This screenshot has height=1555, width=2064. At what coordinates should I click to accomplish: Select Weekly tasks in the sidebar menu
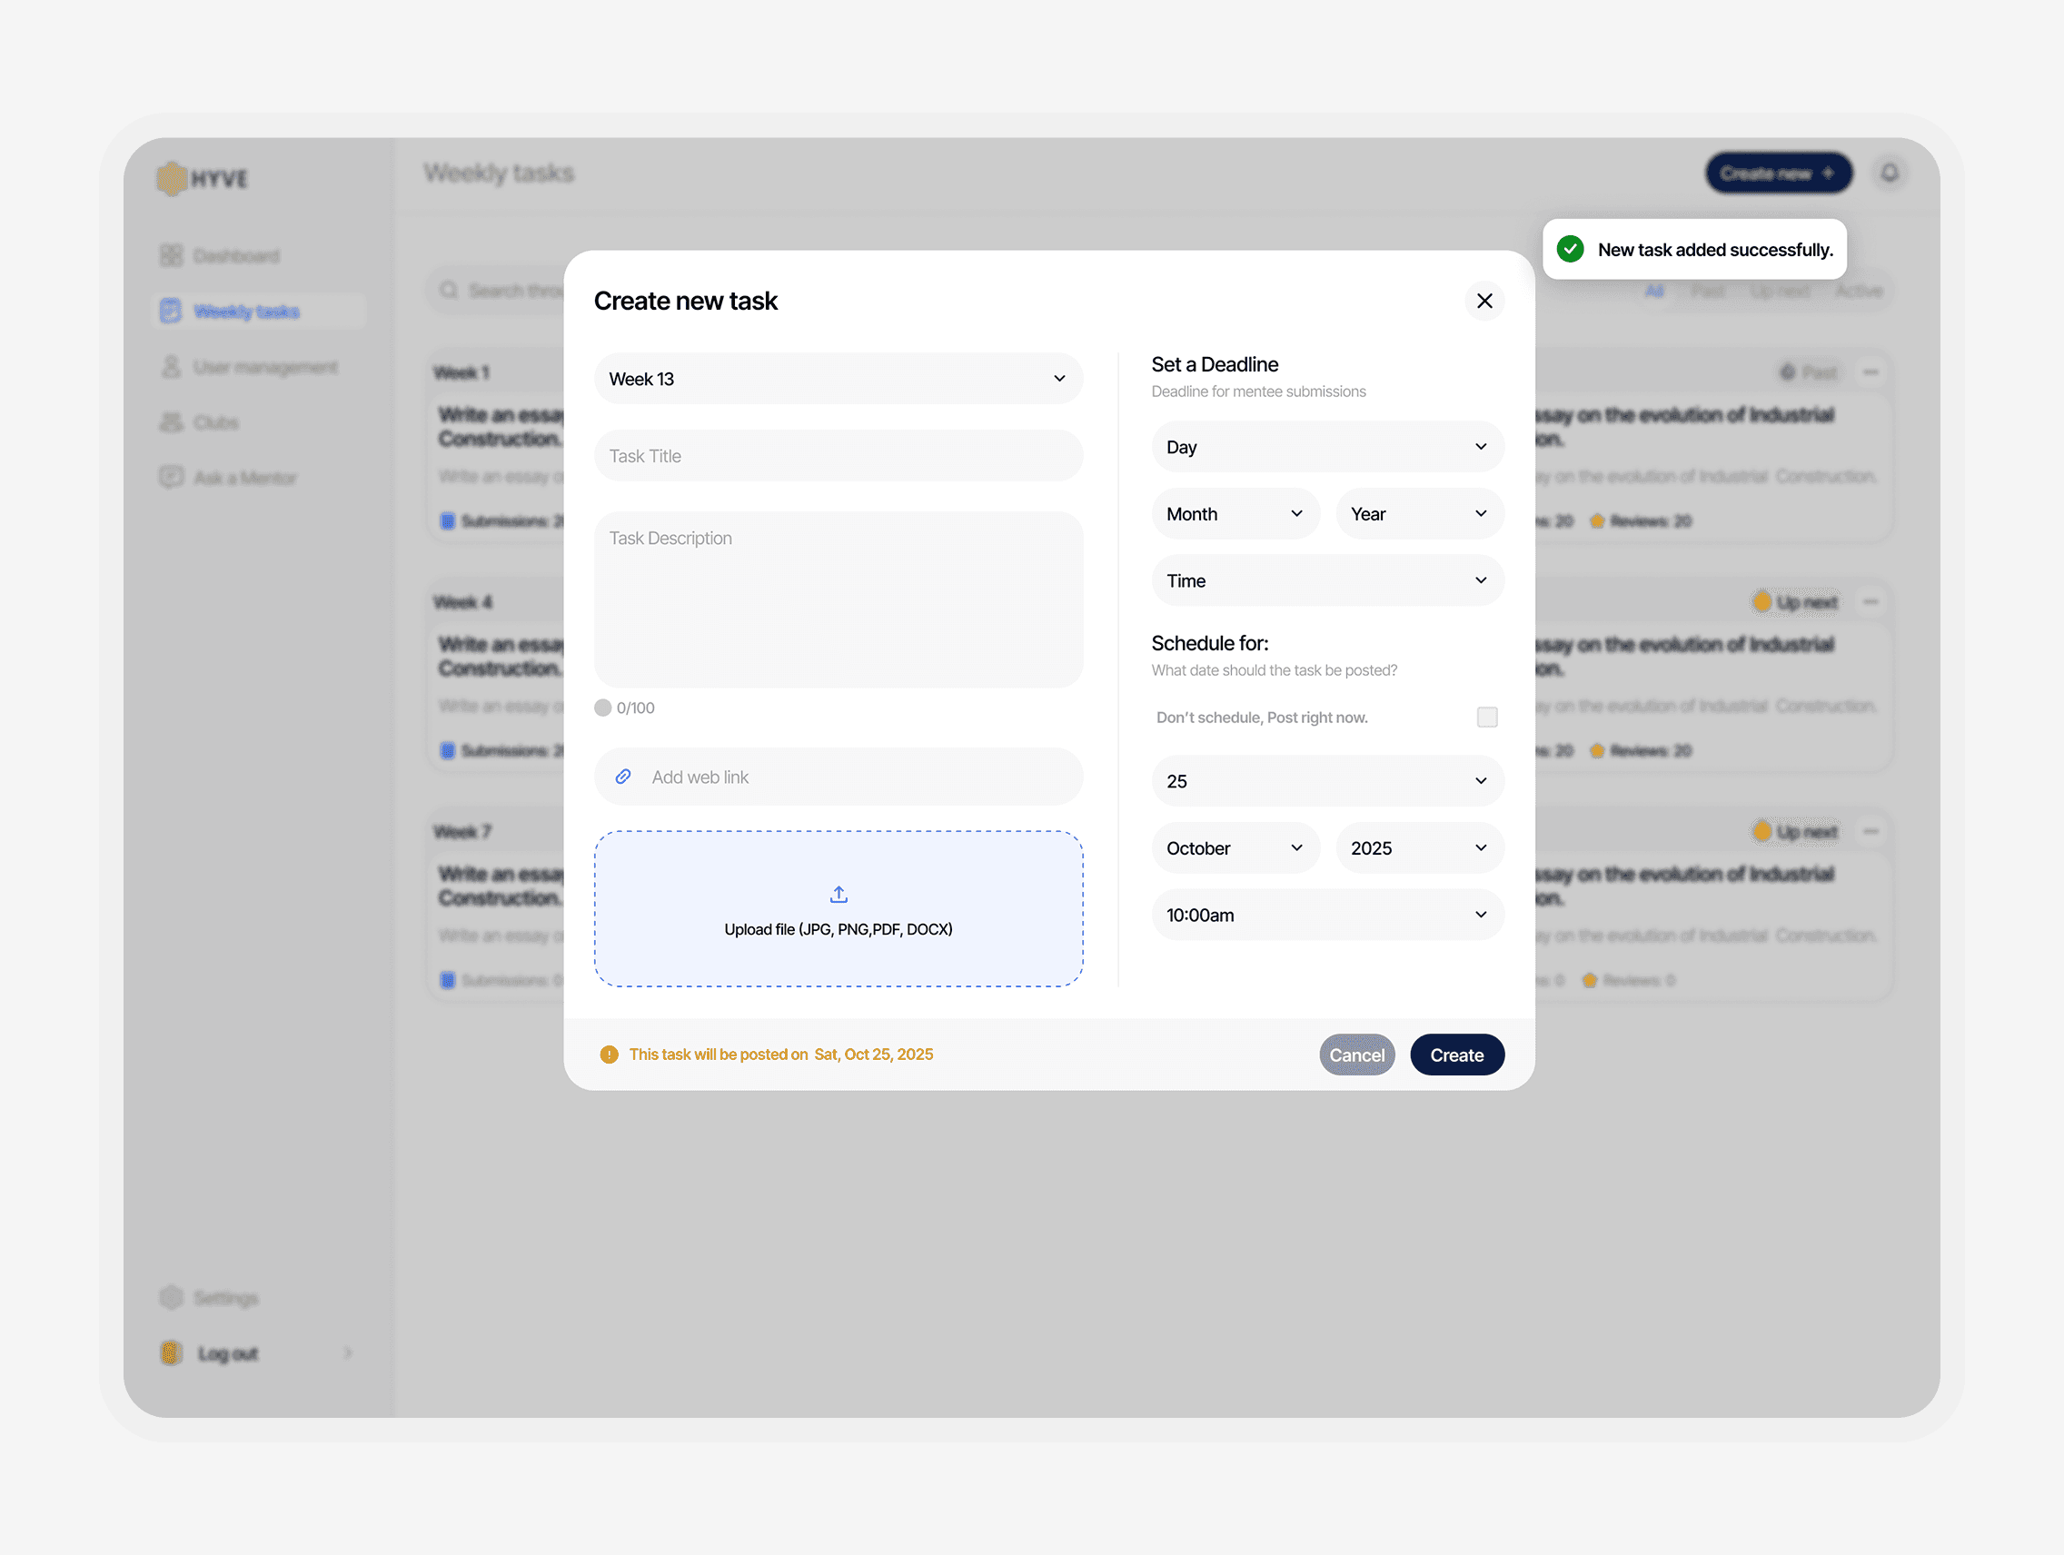(247, 311)
